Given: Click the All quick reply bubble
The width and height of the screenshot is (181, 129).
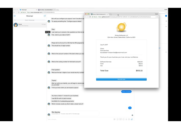Looking at the screenshot, I should coord(130,108).
